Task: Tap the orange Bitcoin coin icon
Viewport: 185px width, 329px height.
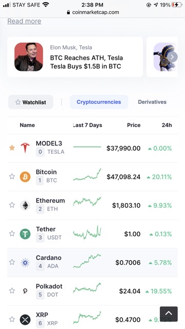Action: [25, 177]
